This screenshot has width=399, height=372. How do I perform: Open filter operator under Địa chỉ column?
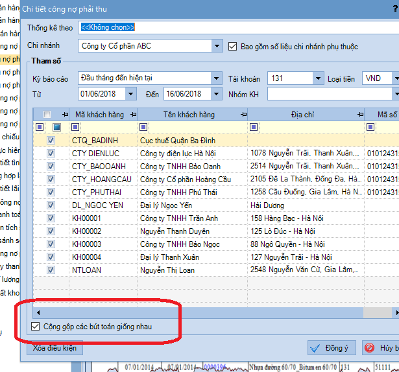click(x=254, y=127)
